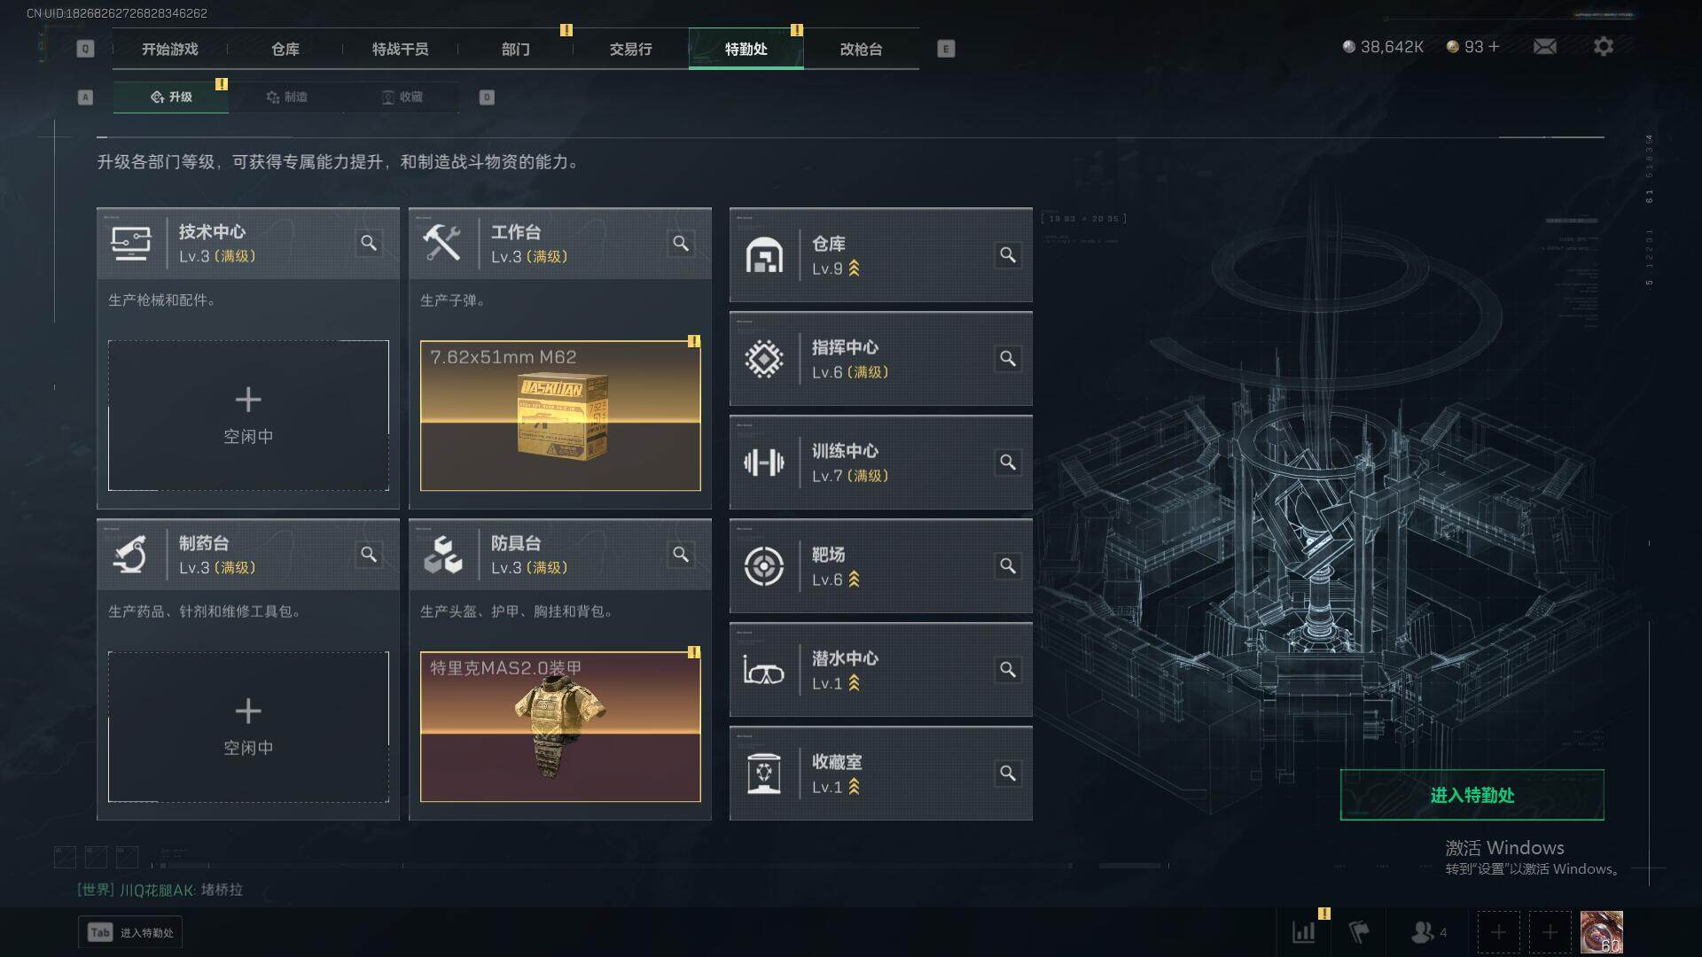Add item to idle 技术中心 slot

[248, 416]
